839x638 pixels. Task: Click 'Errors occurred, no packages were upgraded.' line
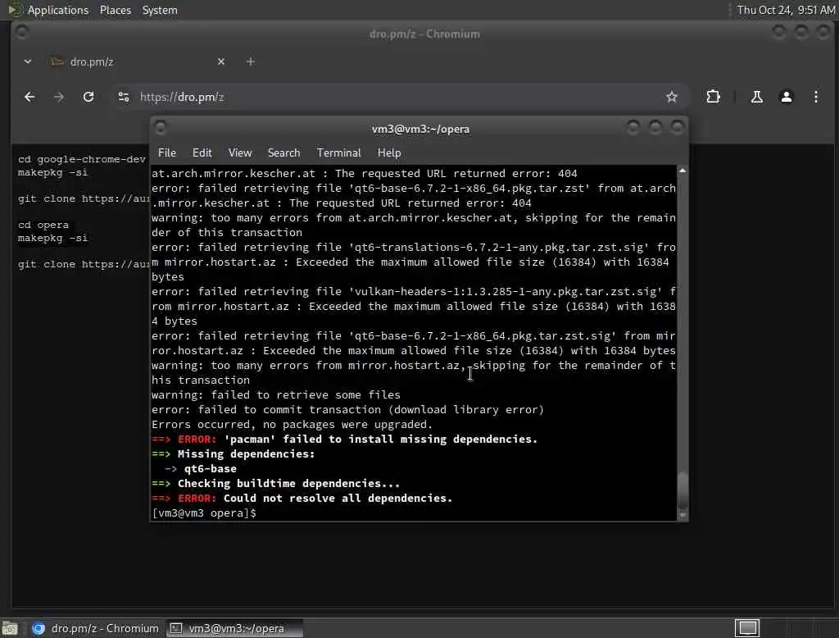(x=293, y=424)
